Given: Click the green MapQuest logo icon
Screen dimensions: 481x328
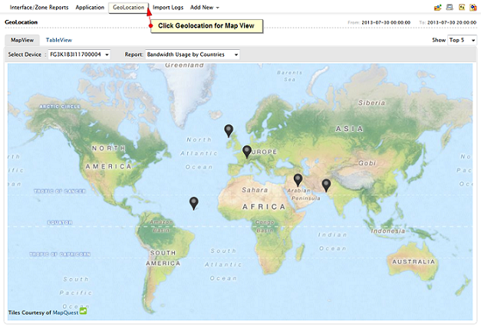Looking at the screenshot, I should coord(84,311).
